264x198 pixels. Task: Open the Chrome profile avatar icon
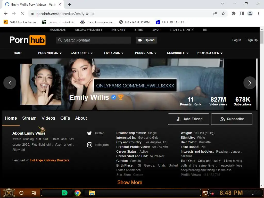(x=250, y=13)
